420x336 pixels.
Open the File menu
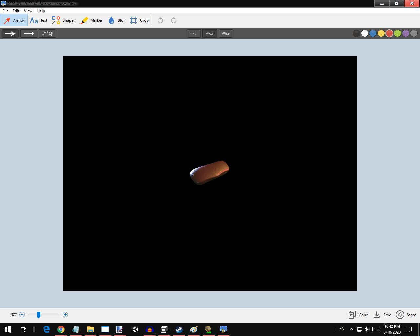click(5, 11)
